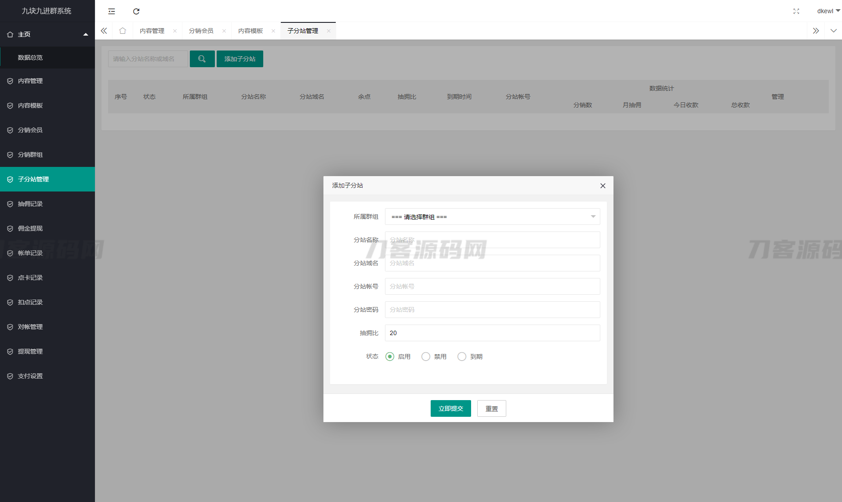842x502 pixels.
Task: Switch to the 内容管理 tab
Action: click(152, 31)
